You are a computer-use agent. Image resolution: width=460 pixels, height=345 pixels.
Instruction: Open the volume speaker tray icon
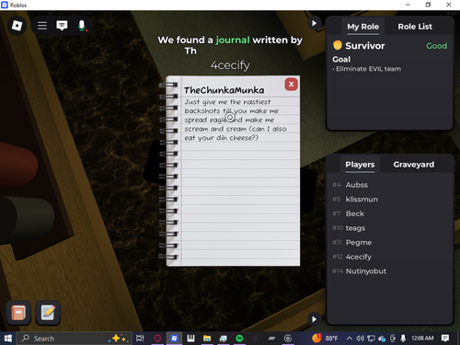[x=360, y=339]
